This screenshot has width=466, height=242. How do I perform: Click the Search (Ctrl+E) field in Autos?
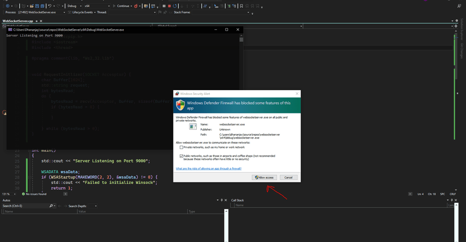click(25, 206)
